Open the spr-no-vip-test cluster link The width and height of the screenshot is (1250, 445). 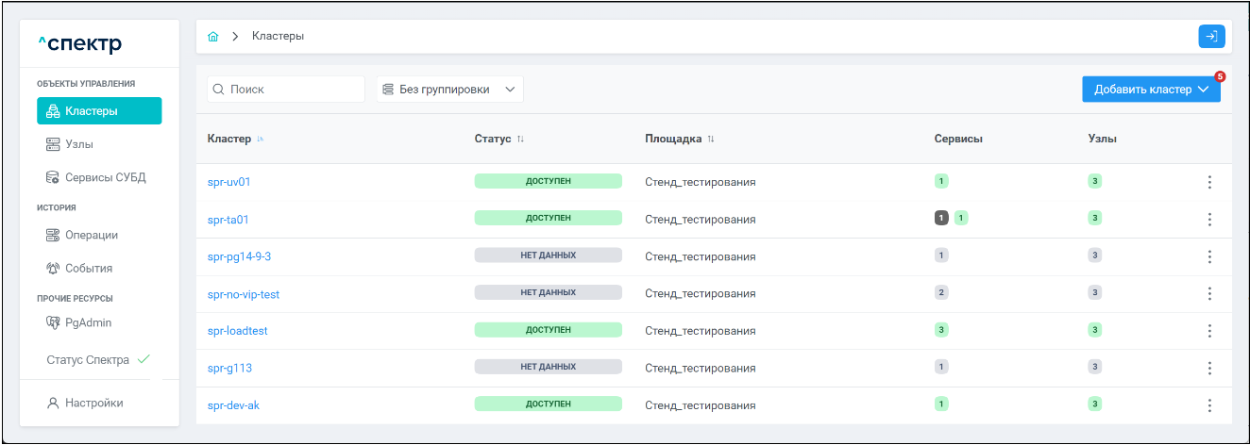(x=244, y=294)
